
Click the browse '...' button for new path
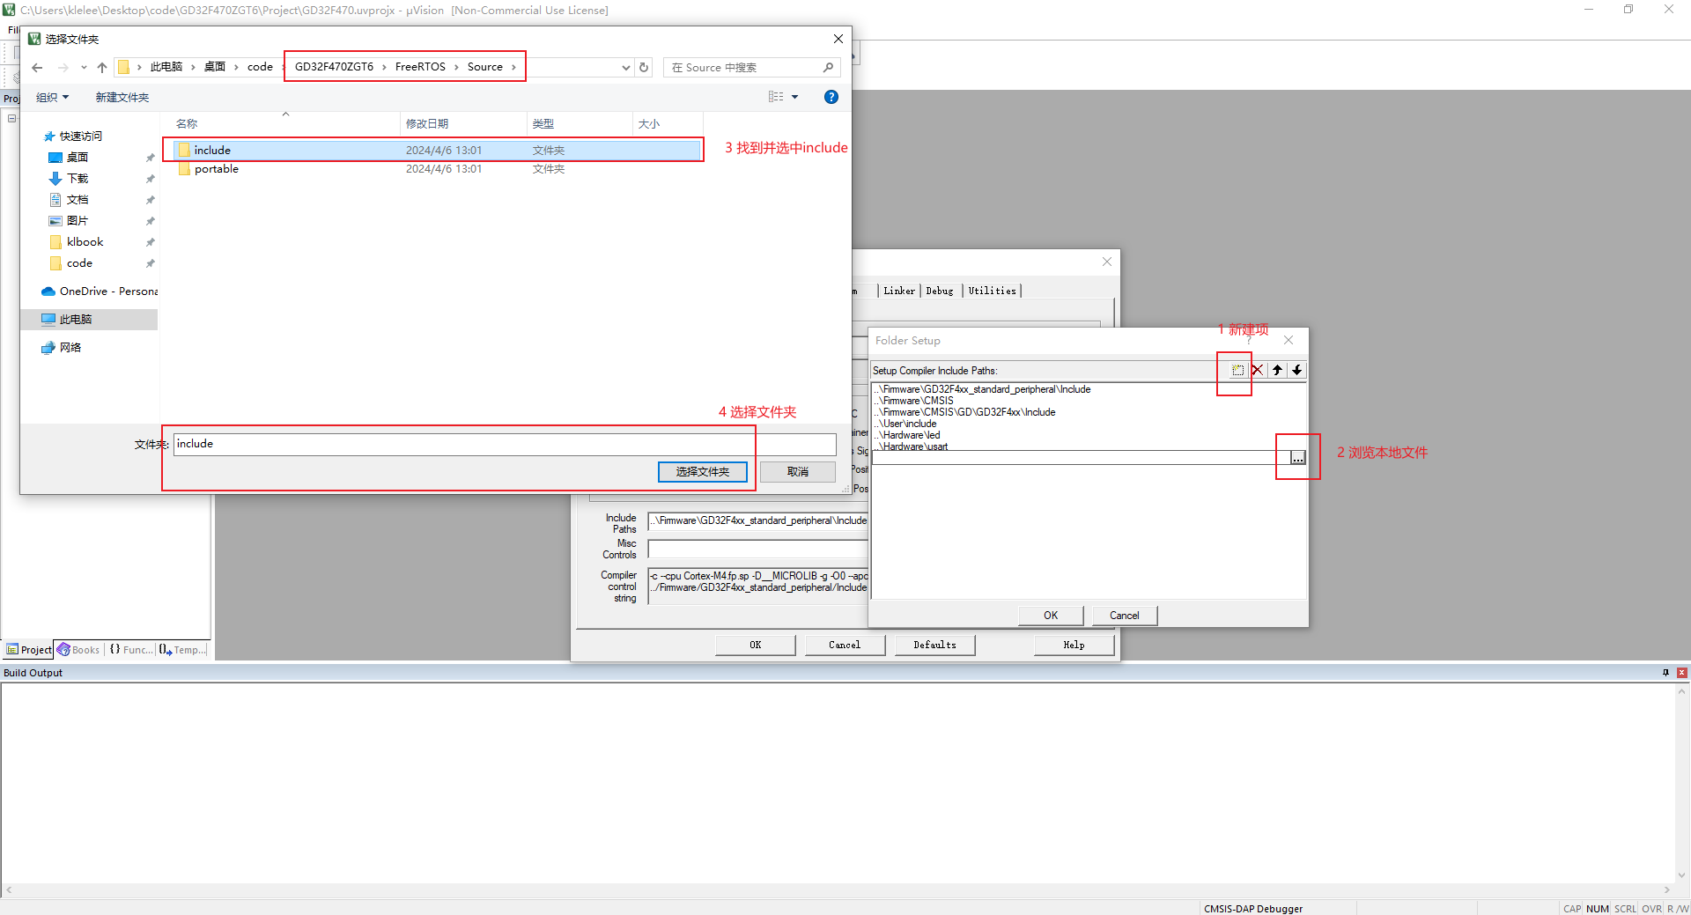coord(1297,458)
